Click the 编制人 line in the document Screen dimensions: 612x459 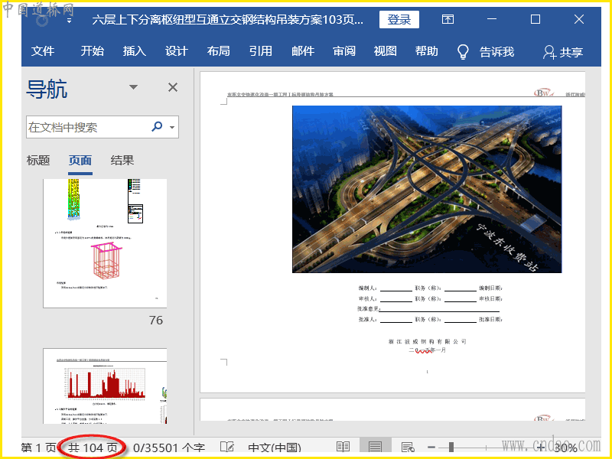point(431,288)
